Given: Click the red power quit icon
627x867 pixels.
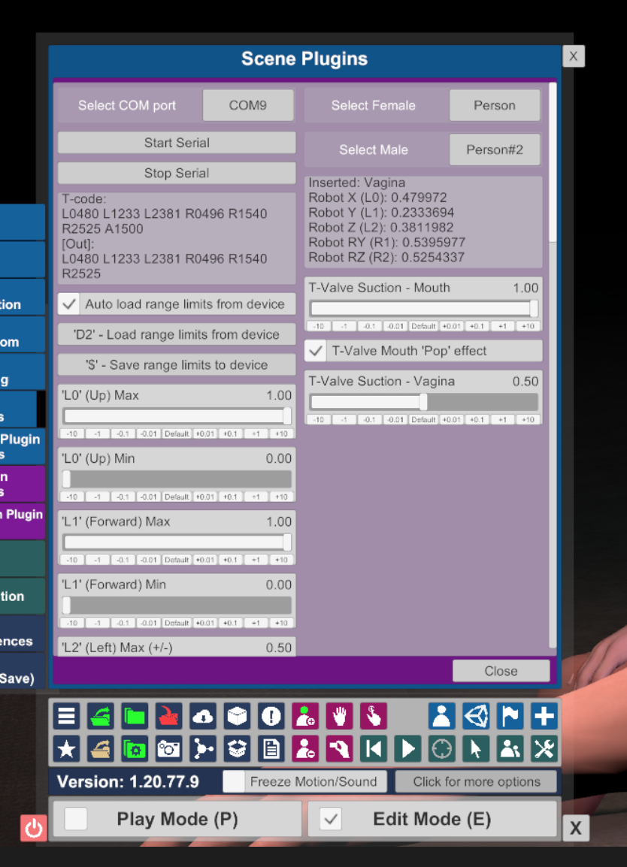Looking at the screenshot, I should coord(34,828).
